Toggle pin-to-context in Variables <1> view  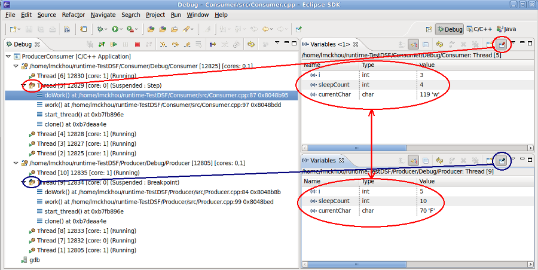pos(502,44)
